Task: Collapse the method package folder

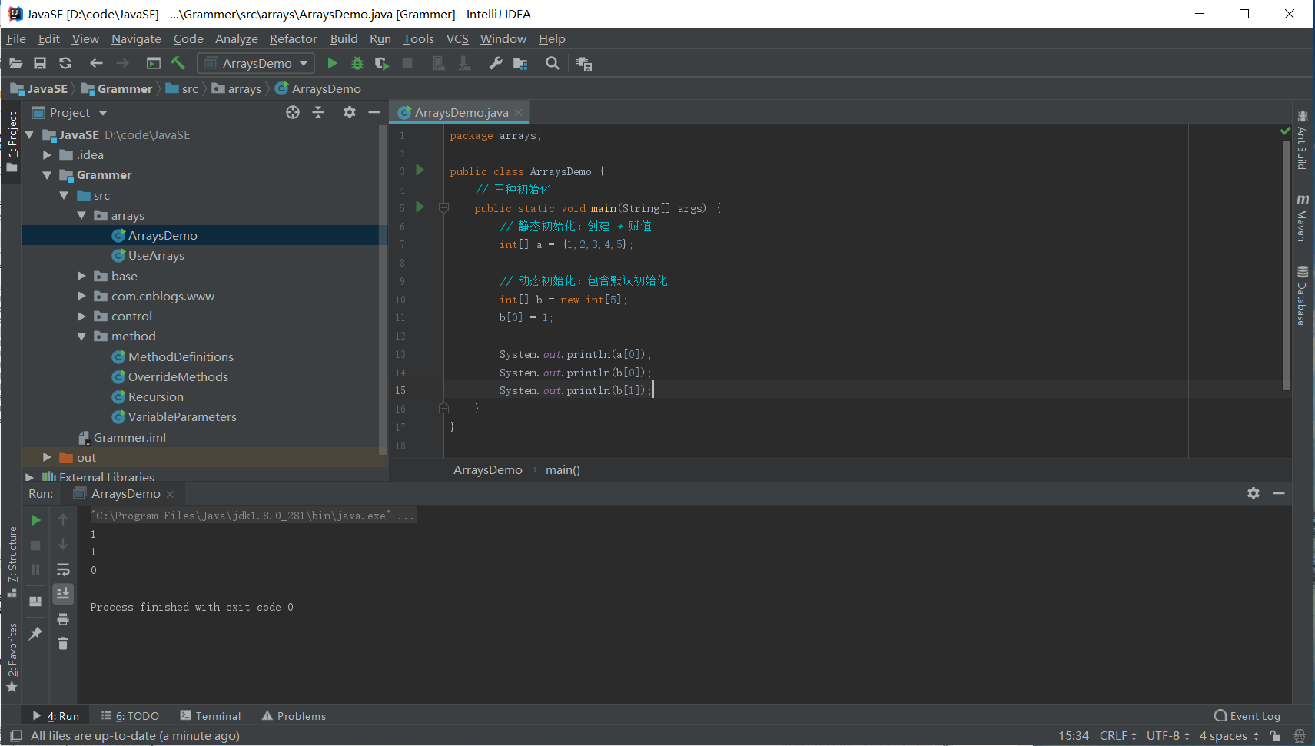Action: (82, 337)
